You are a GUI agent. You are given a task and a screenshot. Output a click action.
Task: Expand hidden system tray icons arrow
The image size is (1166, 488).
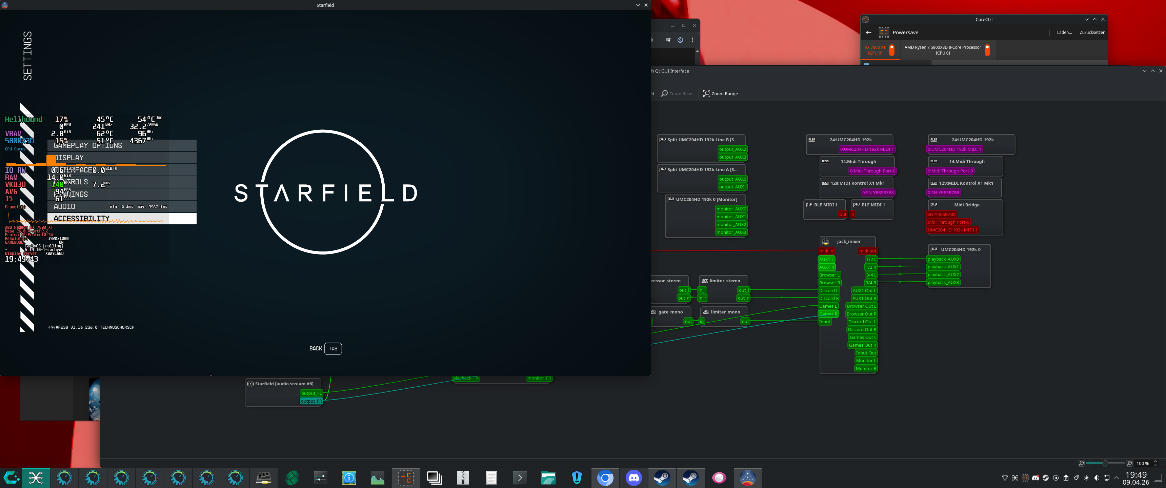click(x=1116, y=477)
